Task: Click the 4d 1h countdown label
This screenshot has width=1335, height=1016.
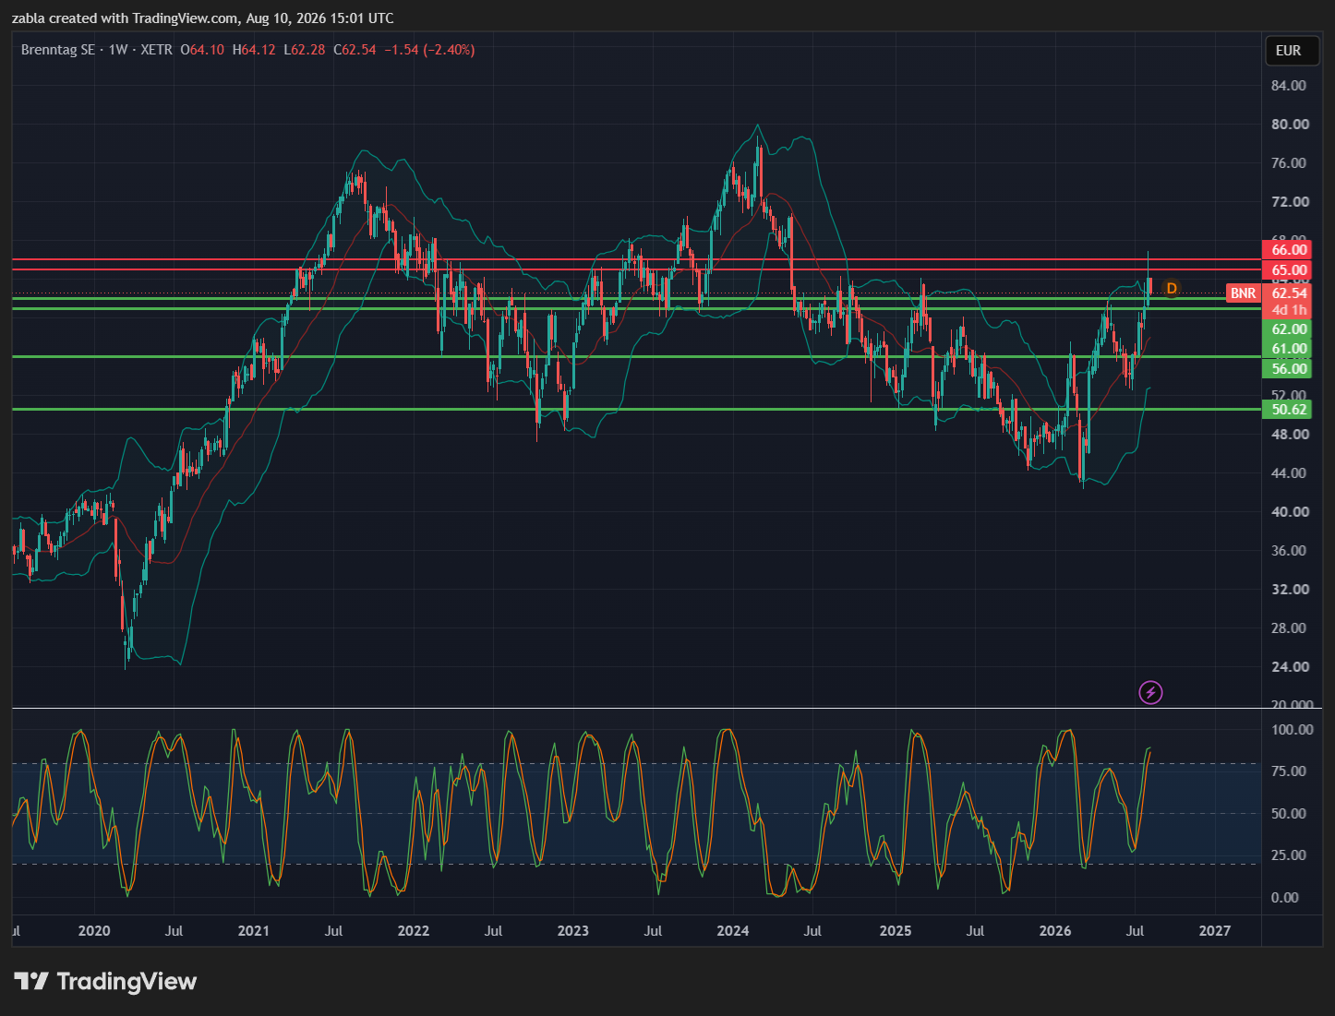Action: point(1288,310)
